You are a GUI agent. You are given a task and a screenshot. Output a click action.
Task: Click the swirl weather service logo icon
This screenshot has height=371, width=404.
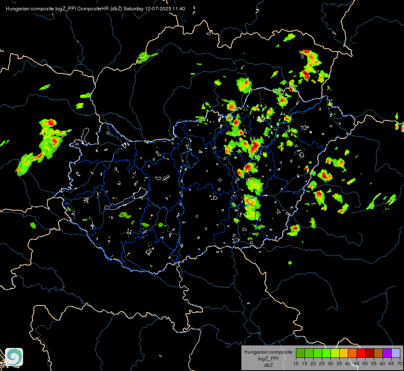tap(14, 357)
